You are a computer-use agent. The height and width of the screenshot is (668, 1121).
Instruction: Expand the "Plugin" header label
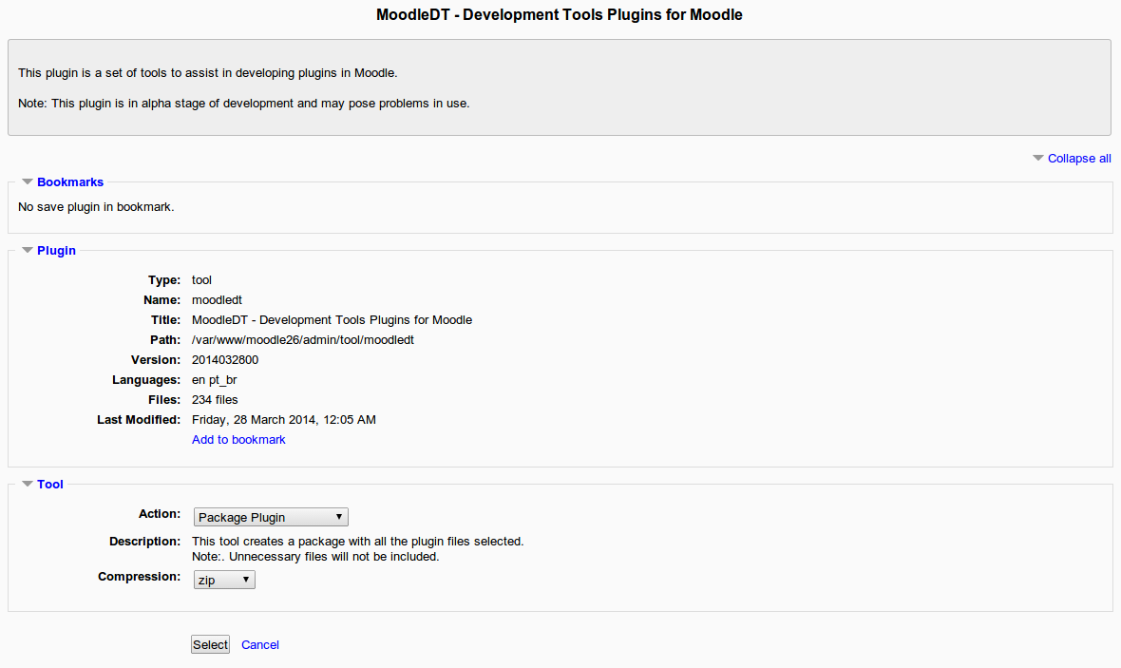pos(56,250)
